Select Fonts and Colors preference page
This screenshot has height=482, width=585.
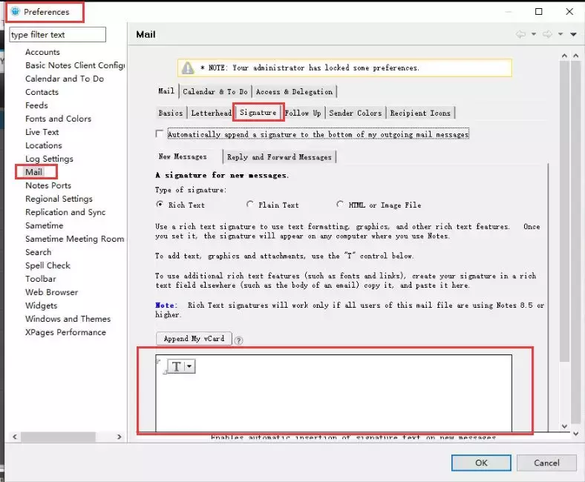pyautogui.click(x=58, y=119)
